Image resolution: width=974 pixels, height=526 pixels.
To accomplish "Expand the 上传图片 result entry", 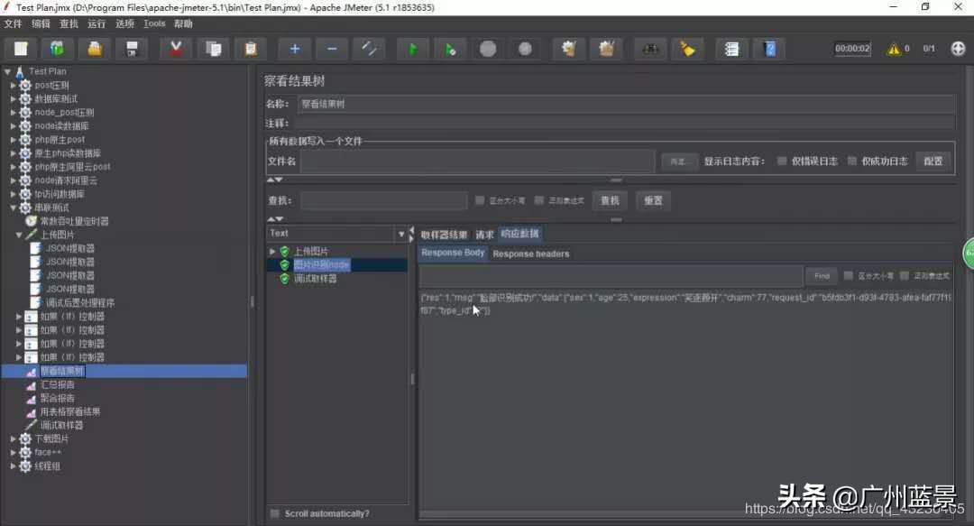I will (x=272, y=252).
